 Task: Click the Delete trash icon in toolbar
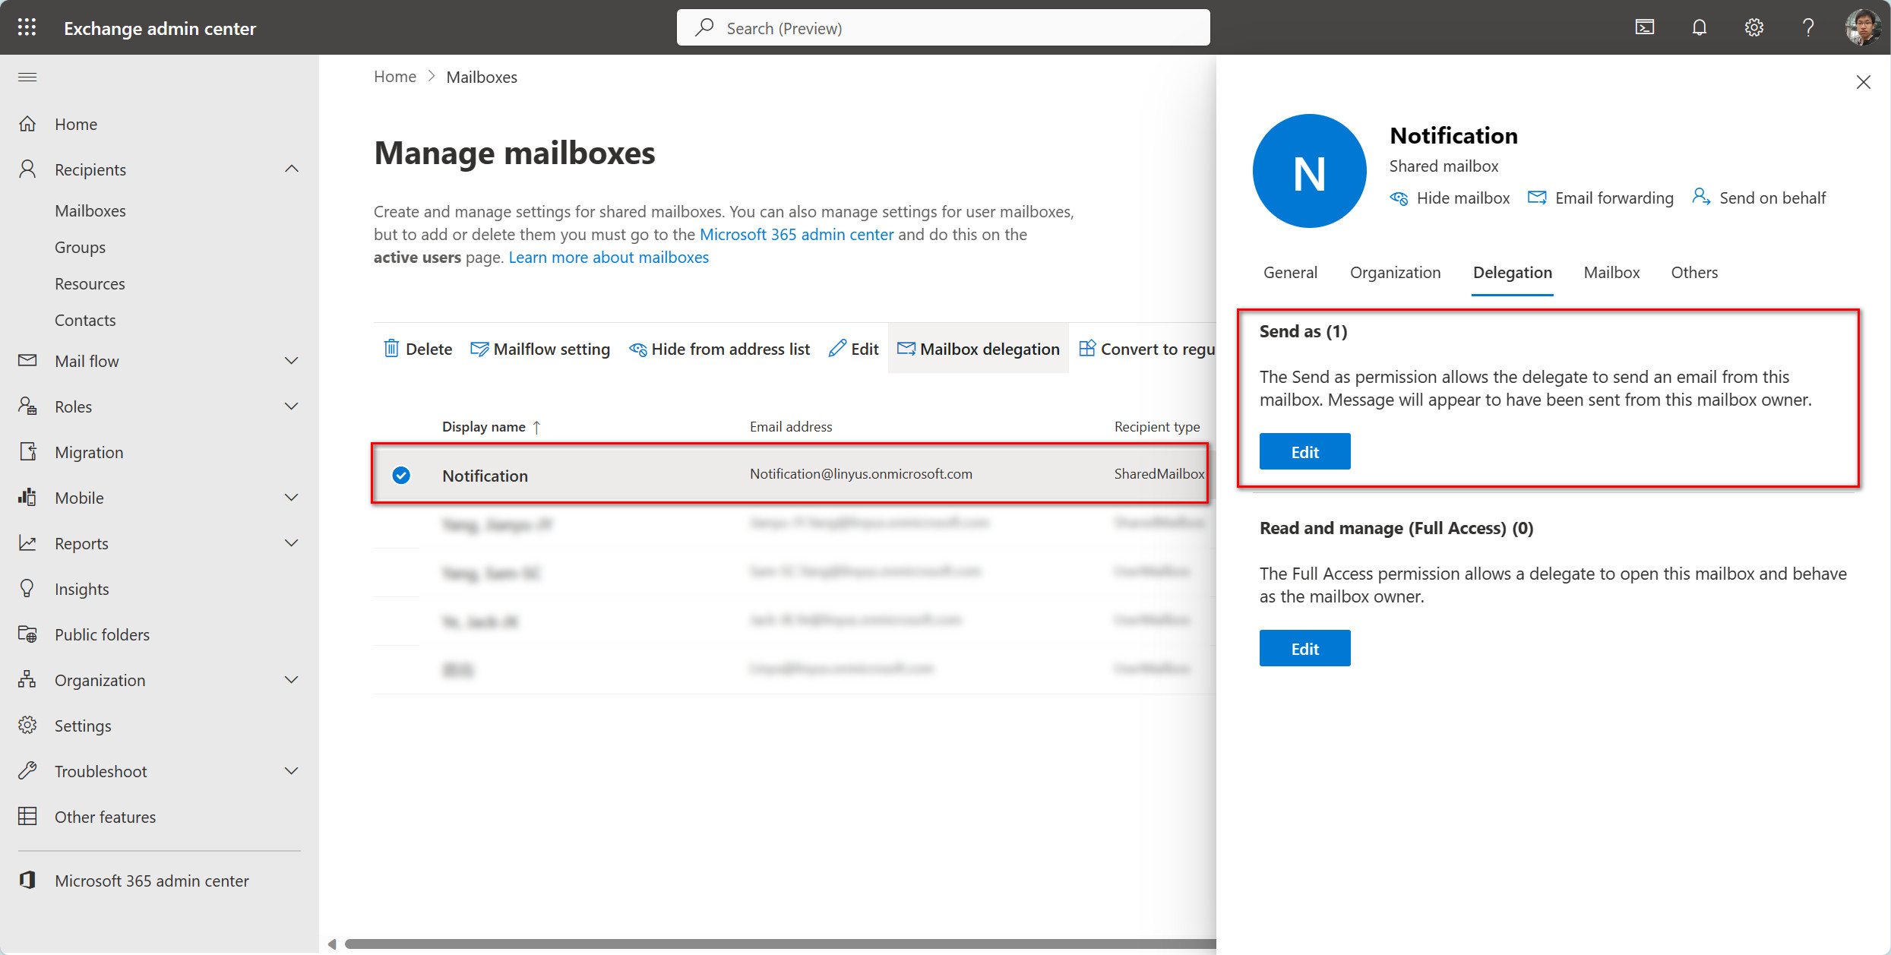pos(391,349)
